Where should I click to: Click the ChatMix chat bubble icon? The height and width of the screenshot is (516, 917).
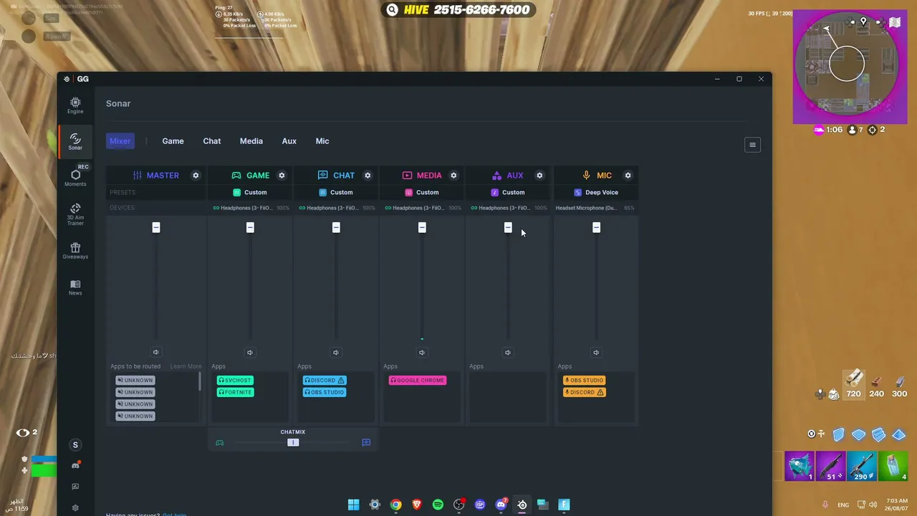point(366,443)
